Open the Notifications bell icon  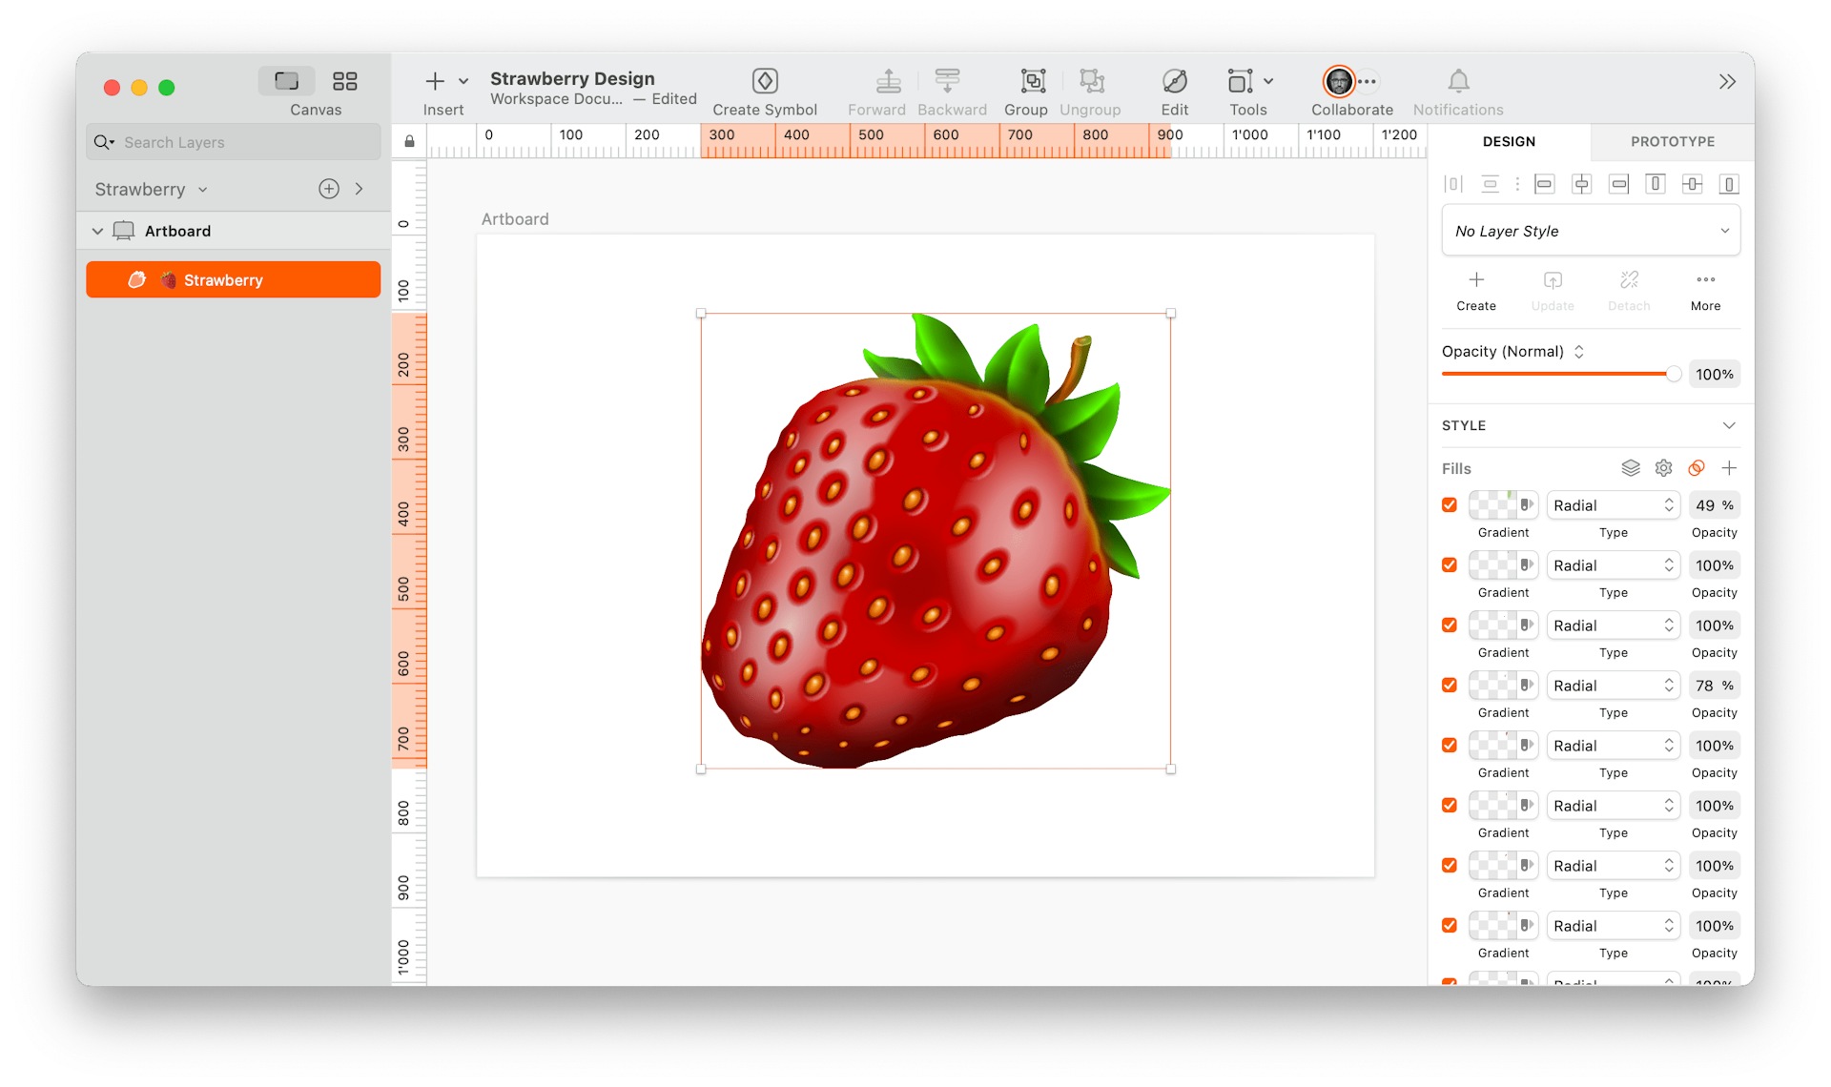[x=1457, y=81]
